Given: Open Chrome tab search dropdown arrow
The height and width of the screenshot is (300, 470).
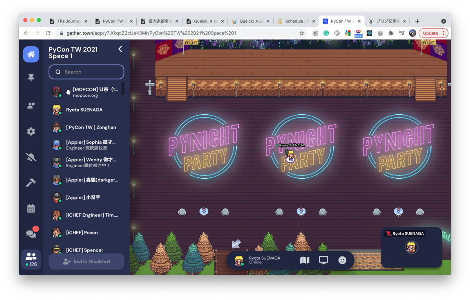Looking at the screenshot, I should tap(443, 21).
